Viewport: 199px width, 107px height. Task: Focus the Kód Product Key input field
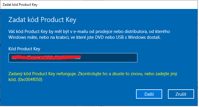(x=73, y=58)
